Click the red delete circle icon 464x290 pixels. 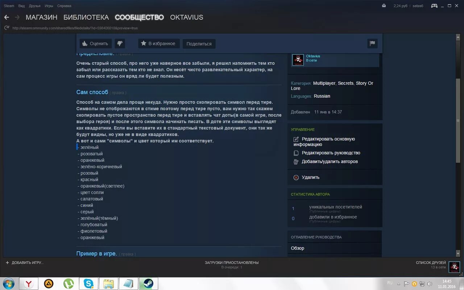point(296,177)
